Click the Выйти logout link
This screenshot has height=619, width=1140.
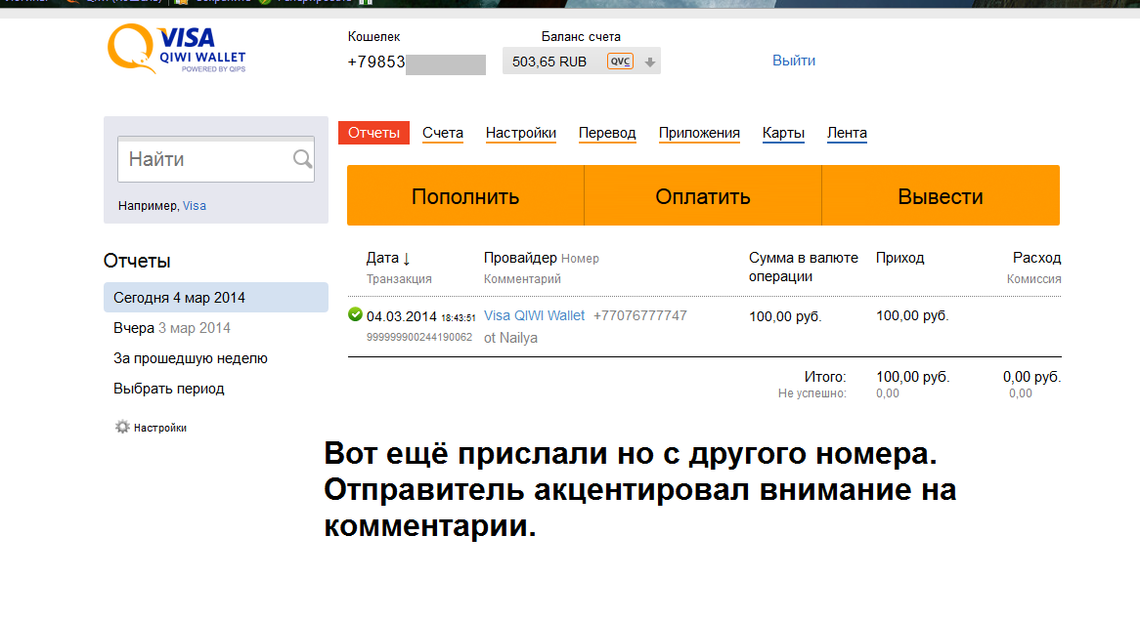coord(794,61)
